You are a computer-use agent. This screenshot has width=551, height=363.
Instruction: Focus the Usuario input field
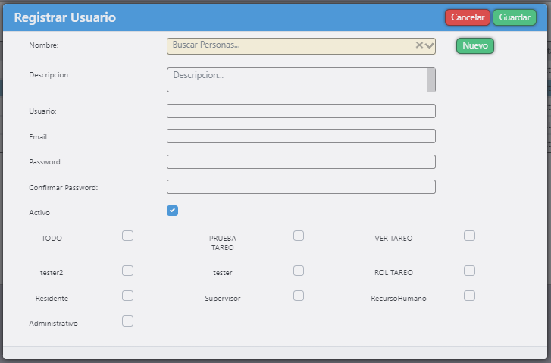coord(301,111)
